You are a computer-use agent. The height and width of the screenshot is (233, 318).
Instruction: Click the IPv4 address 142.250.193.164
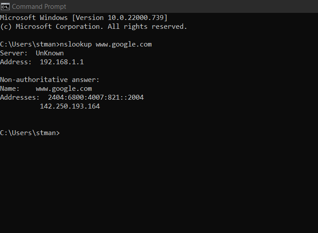point(70,106)
